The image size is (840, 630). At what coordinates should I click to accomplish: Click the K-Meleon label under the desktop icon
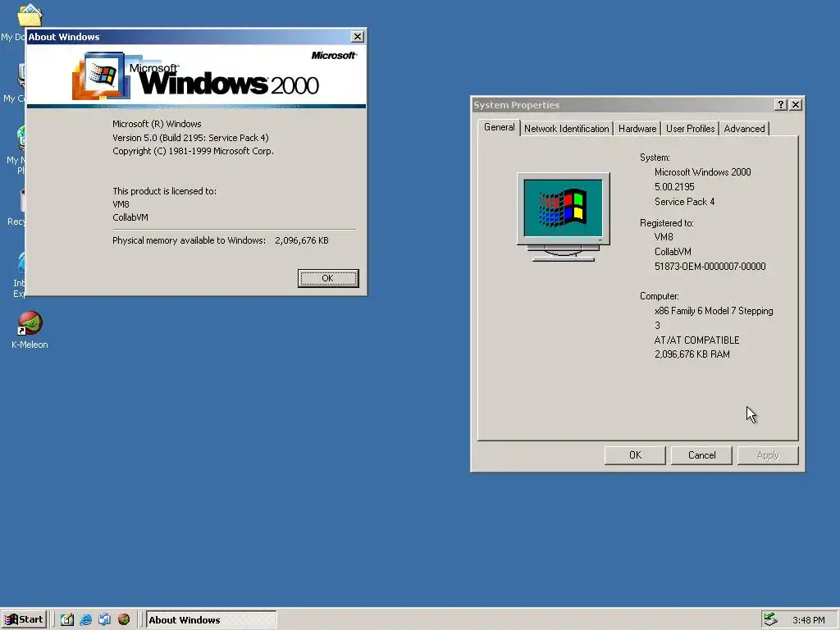tap(30, 345)
